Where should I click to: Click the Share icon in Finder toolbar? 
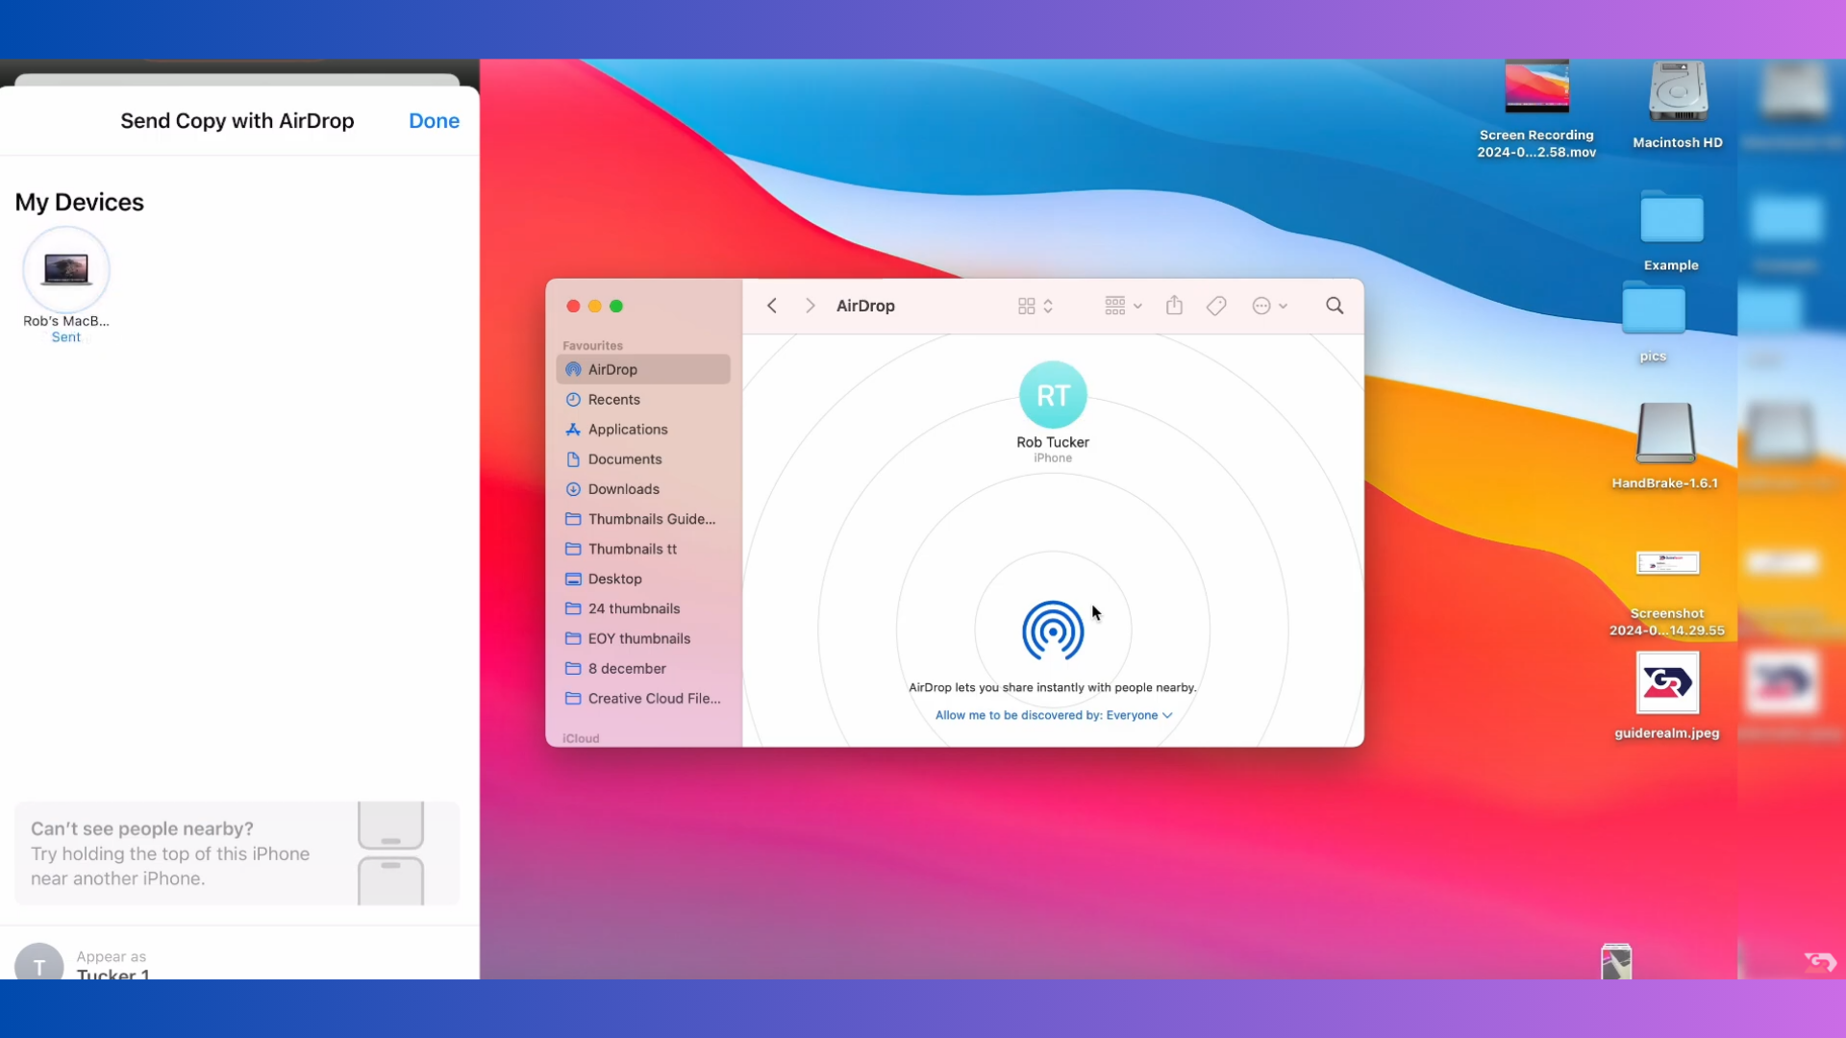(1174, 306)
